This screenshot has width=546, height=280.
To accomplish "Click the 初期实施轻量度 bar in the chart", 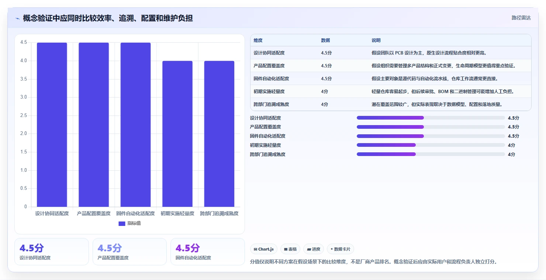I will (177, 134).
